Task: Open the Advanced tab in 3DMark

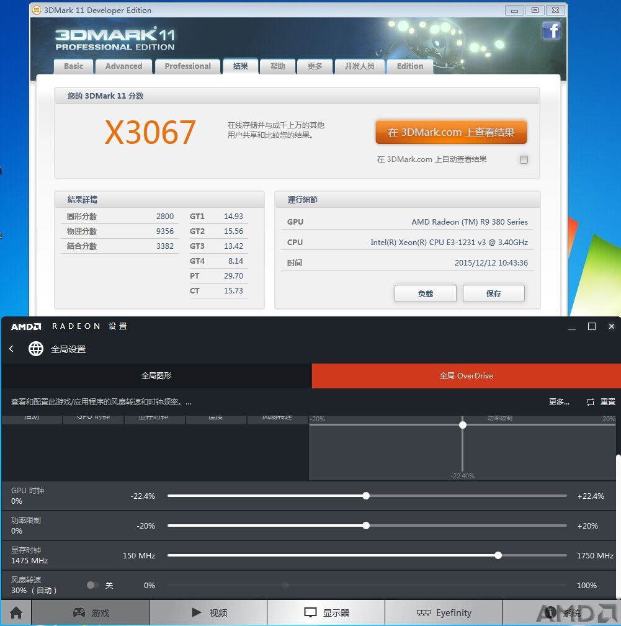Action: click(123, 66)
